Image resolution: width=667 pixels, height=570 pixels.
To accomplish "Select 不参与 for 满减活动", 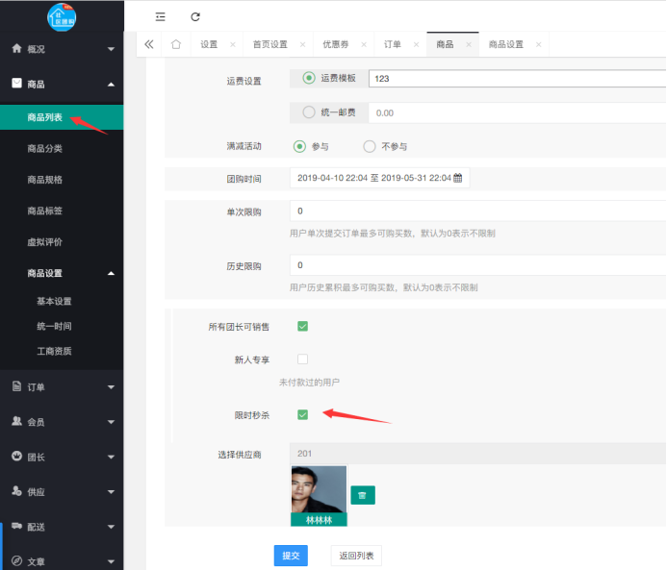I will 369,146.
